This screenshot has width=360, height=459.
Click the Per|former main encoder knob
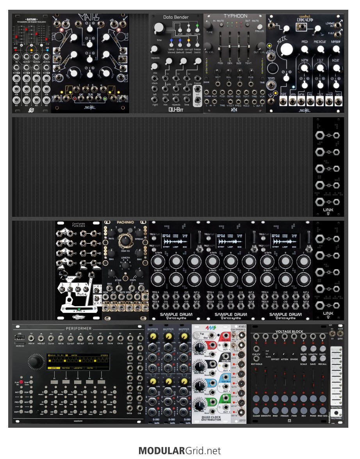pyautogui.click(x=36, y=361)
